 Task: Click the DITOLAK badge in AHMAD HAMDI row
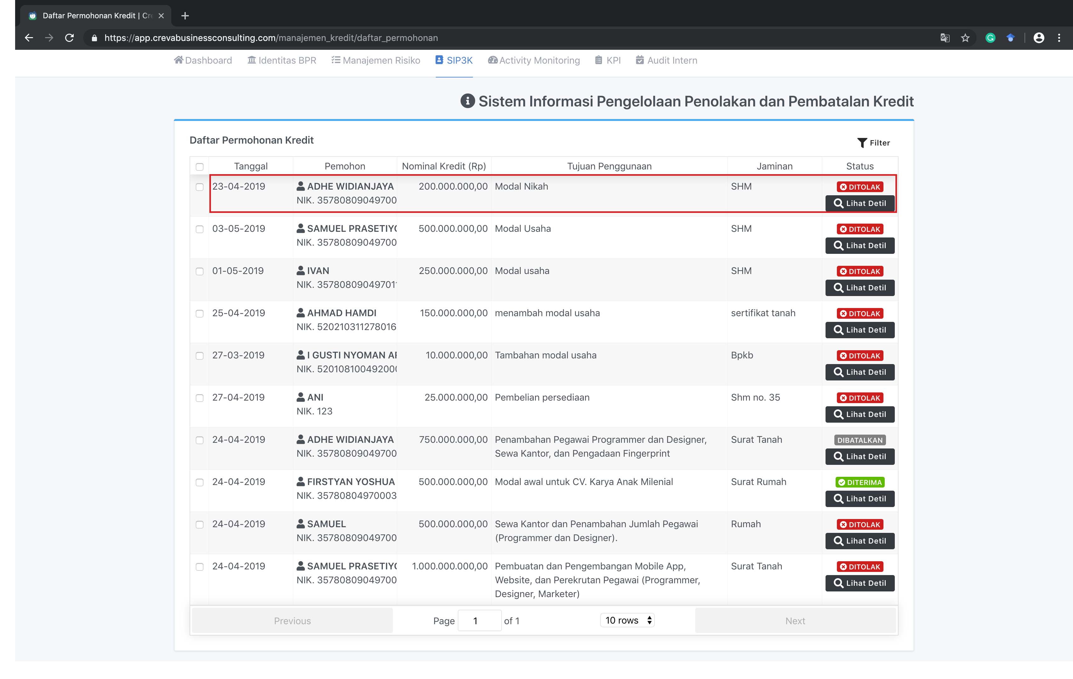tap(860, 313)
